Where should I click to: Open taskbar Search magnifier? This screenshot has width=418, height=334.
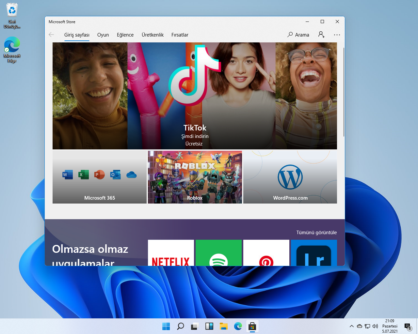point(180,326)
